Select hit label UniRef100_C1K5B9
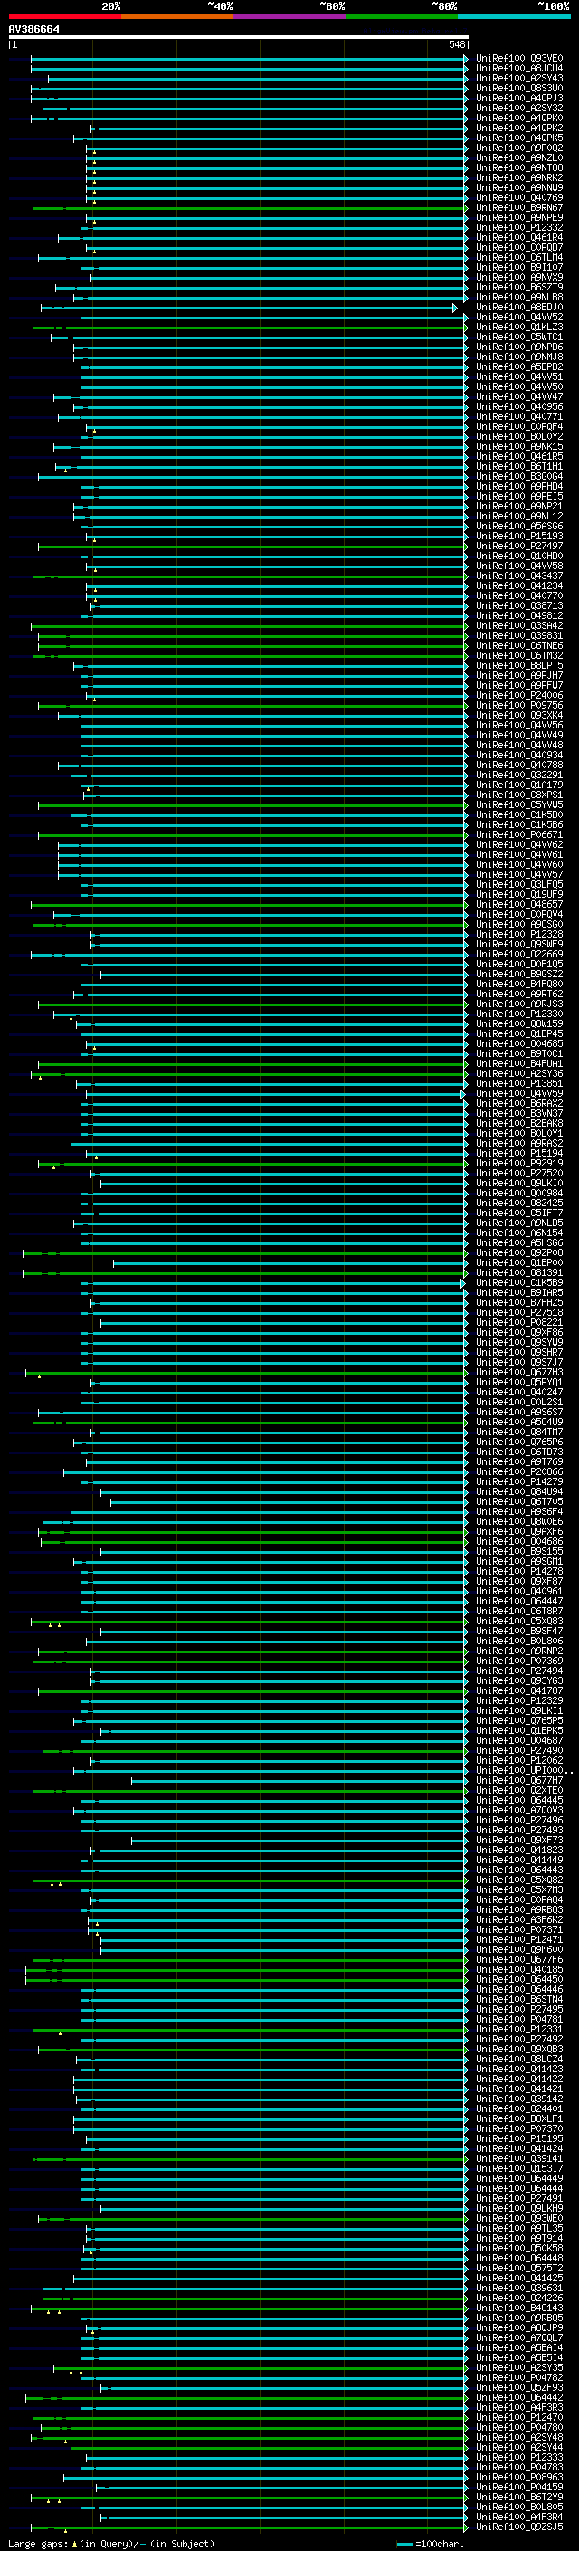579x2551 pixels. (519, 1282)
